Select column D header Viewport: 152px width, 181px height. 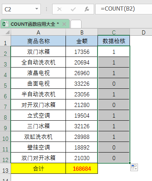pyautogui.click(x=141, y=32)
